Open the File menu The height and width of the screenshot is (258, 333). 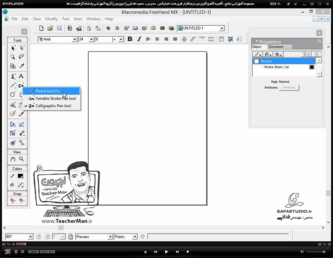coord(15,19)
